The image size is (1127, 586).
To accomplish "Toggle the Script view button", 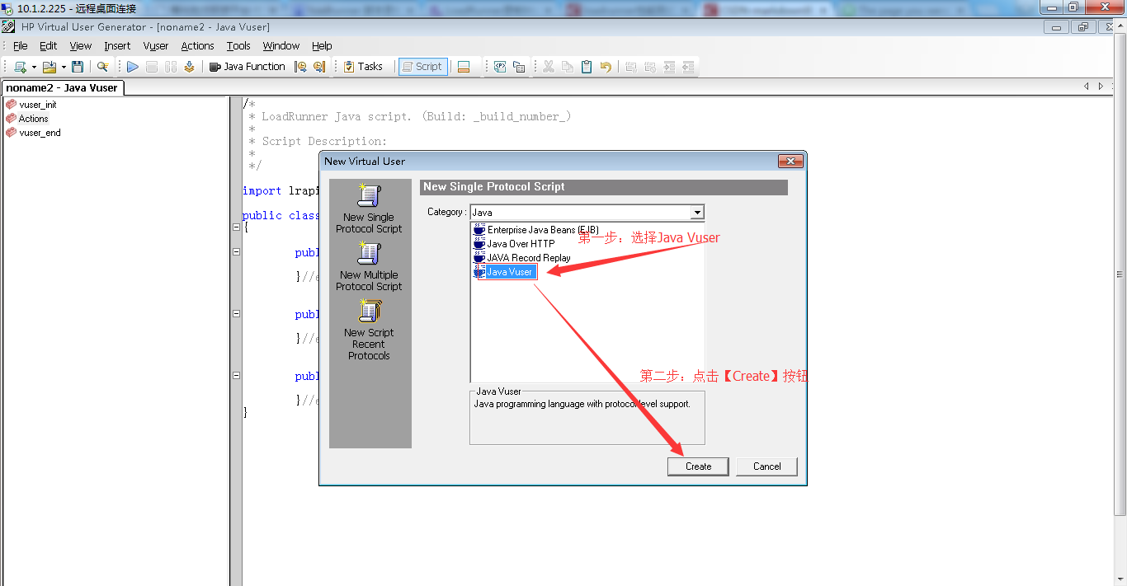I will click(x=422, y=67).
